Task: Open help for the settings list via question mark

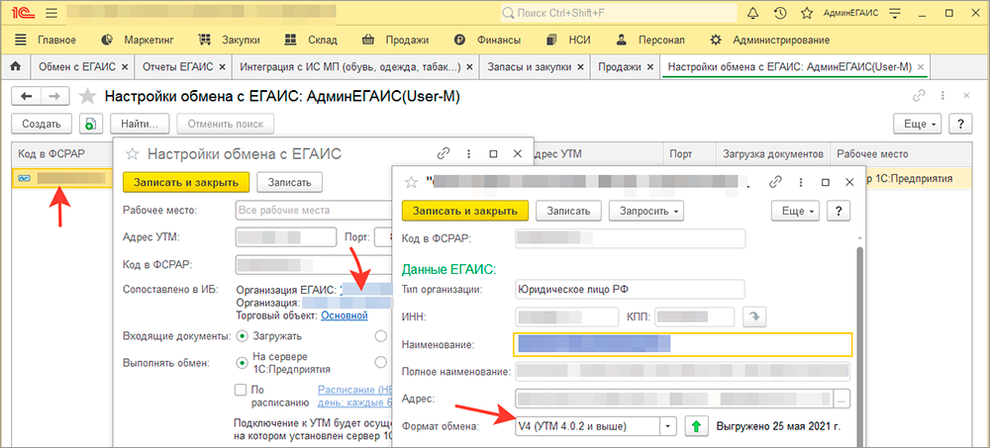Action: point(960,124)
